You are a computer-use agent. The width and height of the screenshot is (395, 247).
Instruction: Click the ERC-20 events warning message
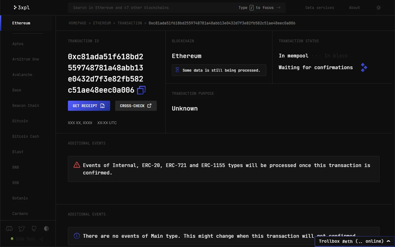tap(227, 169)
